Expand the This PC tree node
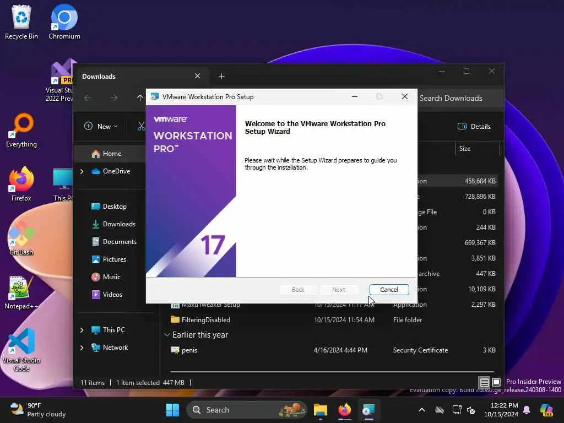 [x=82, y=330]
